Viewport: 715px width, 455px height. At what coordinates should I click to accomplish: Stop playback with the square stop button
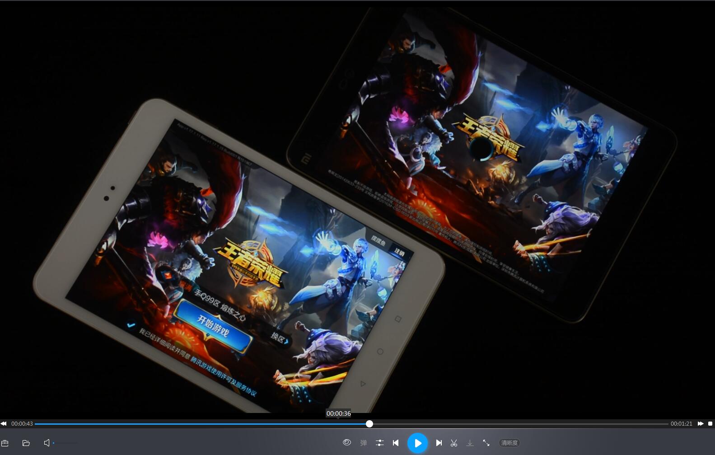pyautogui.click(x=710, y=424)
